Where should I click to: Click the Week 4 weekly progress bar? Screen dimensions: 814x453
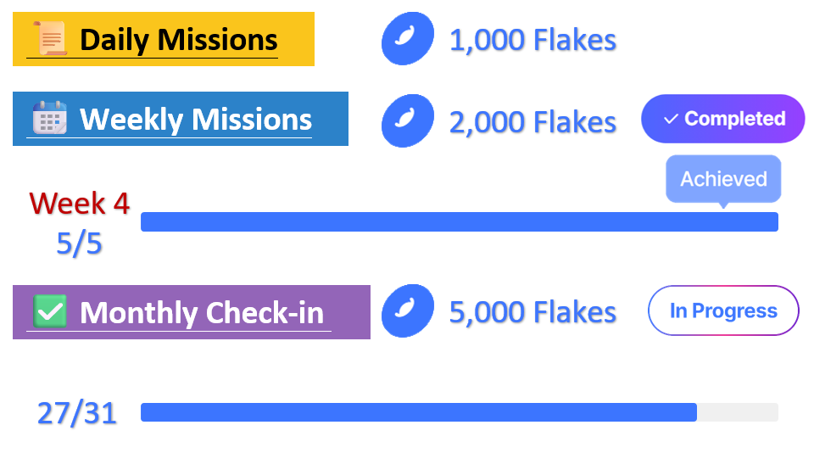click(459, 221)
